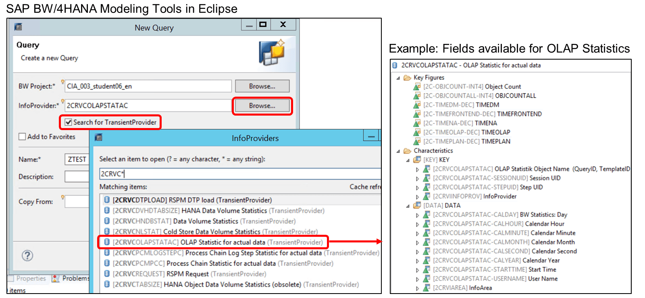This screenshot has width=645, height=298.
Task: Click the Calendar Hour characteristic icon
Action: (427, 223)
